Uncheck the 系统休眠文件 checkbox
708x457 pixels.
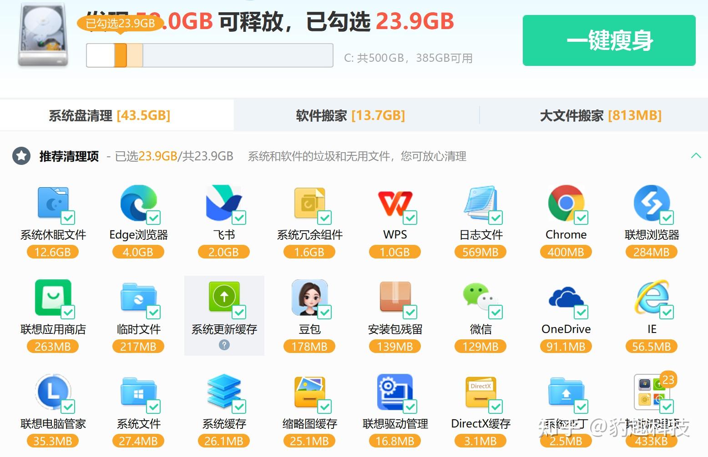[x=68, y=218]
